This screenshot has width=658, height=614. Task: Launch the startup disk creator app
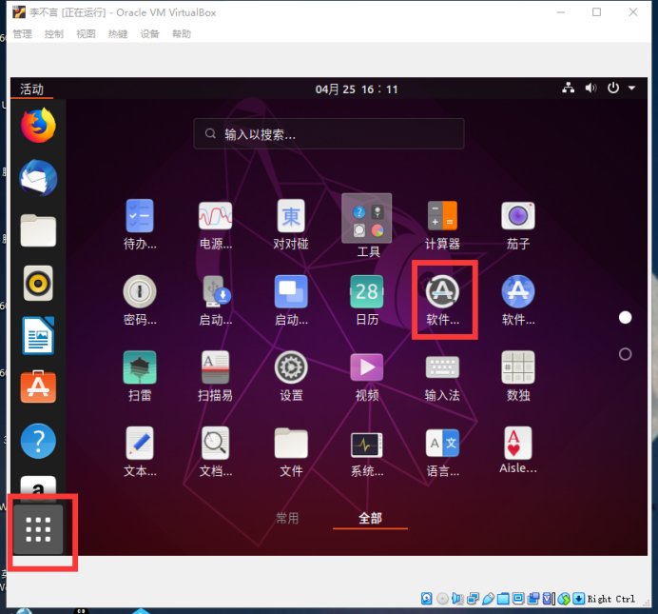(215, 300)
